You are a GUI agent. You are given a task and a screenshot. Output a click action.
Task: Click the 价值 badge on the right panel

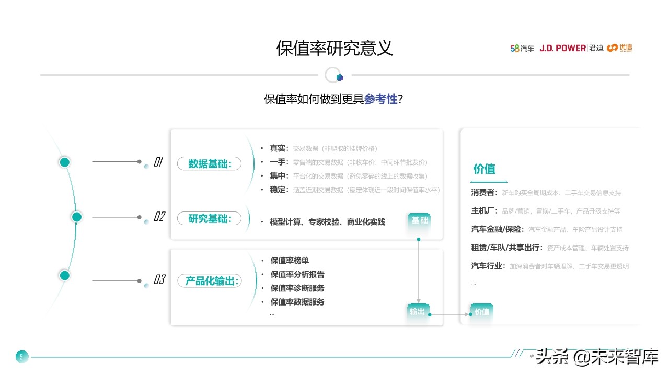[481, 312]
